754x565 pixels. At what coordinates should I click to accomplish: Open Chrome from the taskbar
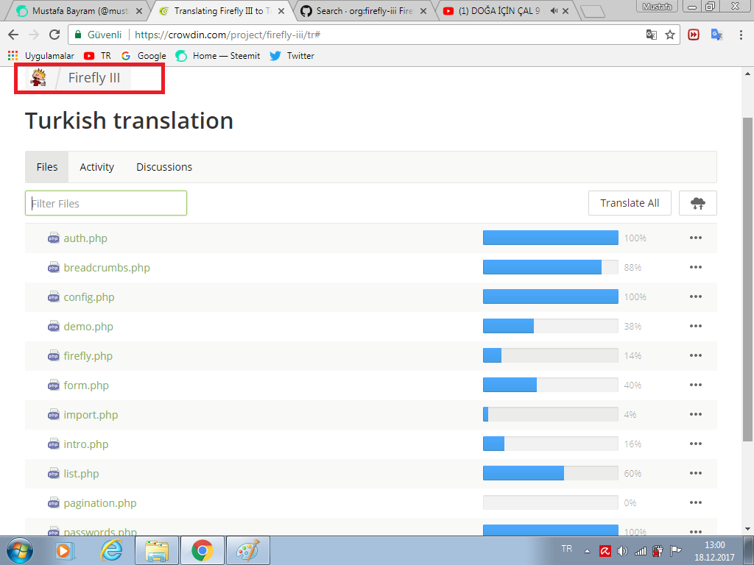(202, 550)
